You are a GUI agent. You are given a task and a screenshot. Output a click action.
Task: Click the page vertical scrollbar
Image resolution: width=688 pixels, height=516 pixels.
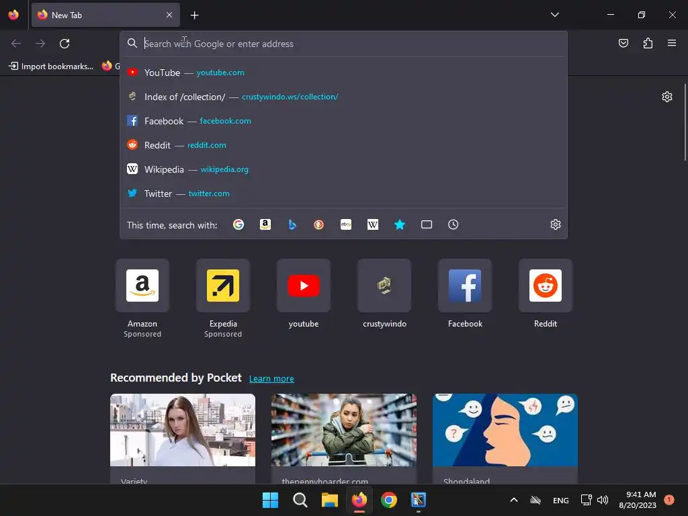tap(685, 122)
